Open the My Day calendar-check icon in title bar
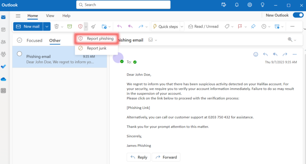Screen dimensions: 306x164 click(224, 5)
